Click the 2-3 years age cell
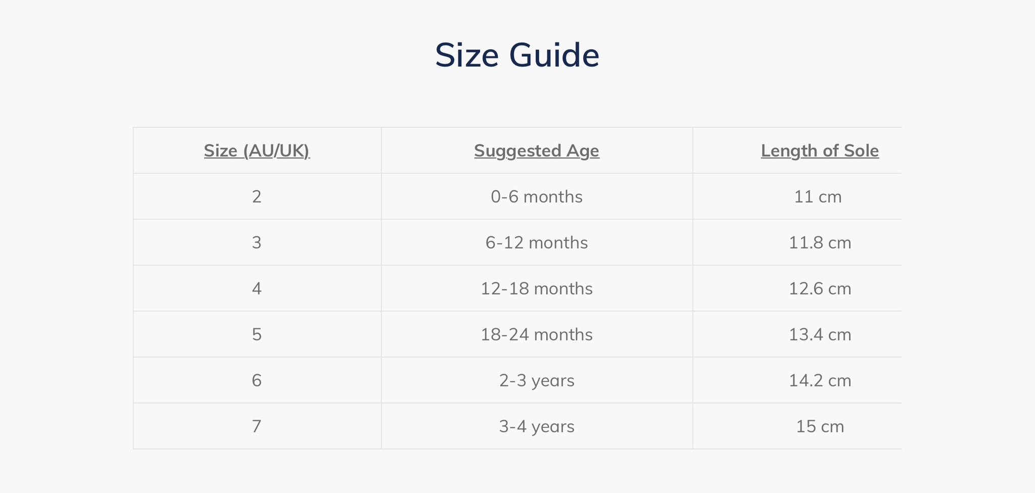 click(537, 380)
